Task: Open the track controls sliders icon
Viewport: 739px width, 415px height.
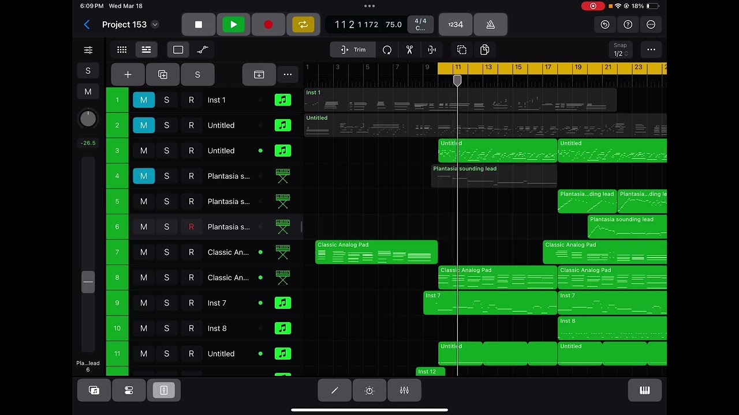Action: point(88,50)
